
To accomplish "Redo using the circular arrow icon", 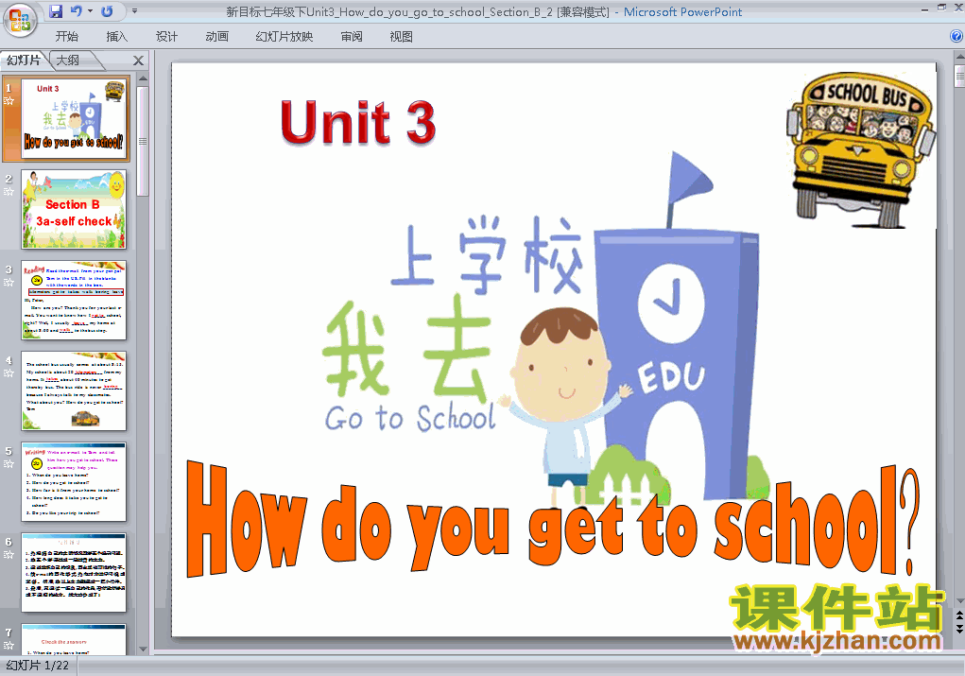I will point(107,11).
